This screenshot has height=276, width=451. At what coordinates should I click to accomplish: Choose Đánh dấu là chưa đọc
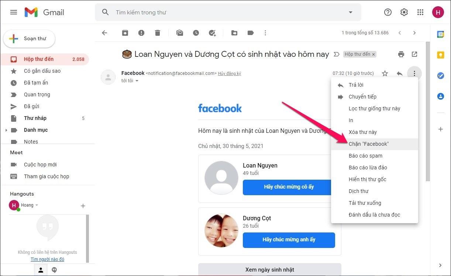pyautogui.click(x=375, y=215)
